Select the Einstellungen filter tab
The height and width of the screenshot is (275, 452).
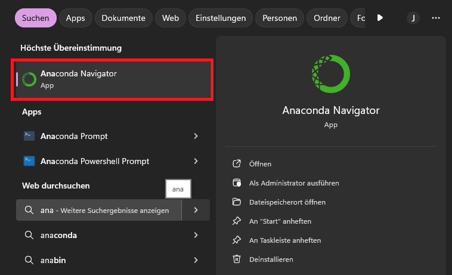pos(221,18)
